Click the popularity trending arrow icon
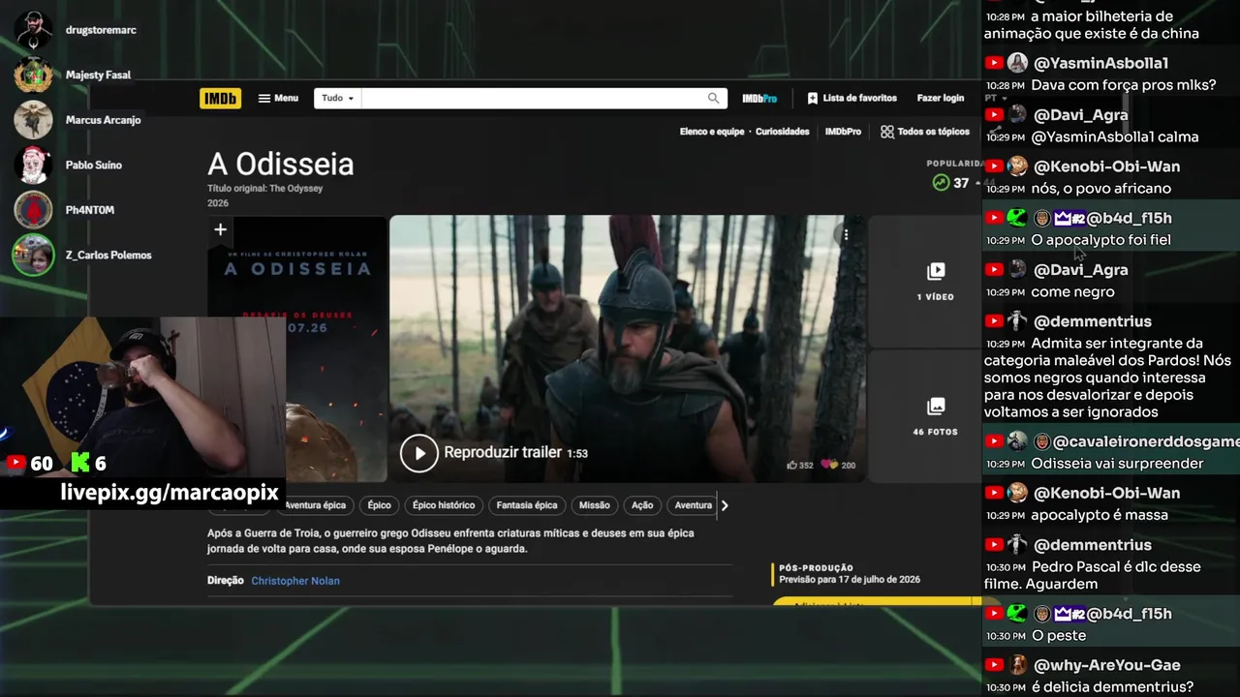The width and height of the screenshot is (1240, 697). pyautogui.click(x=940, y=182)
